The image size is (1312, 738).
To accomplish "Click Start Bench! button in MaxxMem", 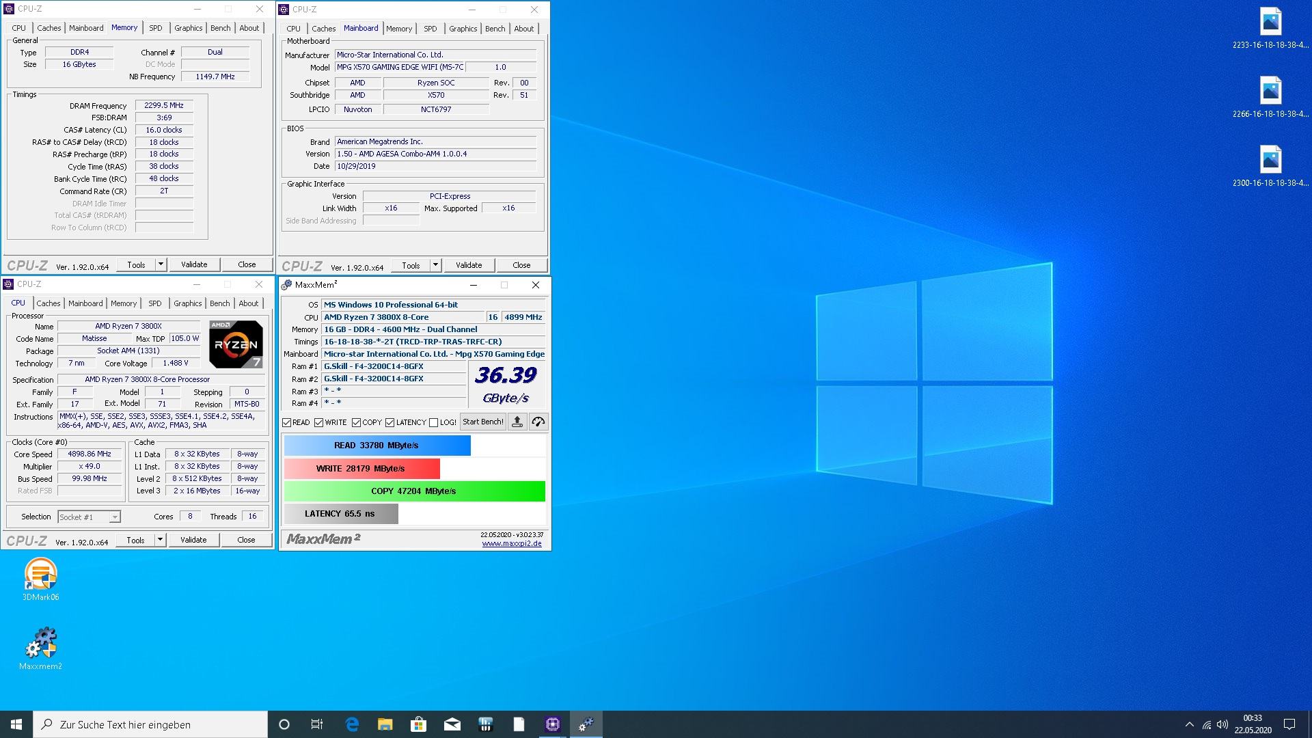I will 483,422.
